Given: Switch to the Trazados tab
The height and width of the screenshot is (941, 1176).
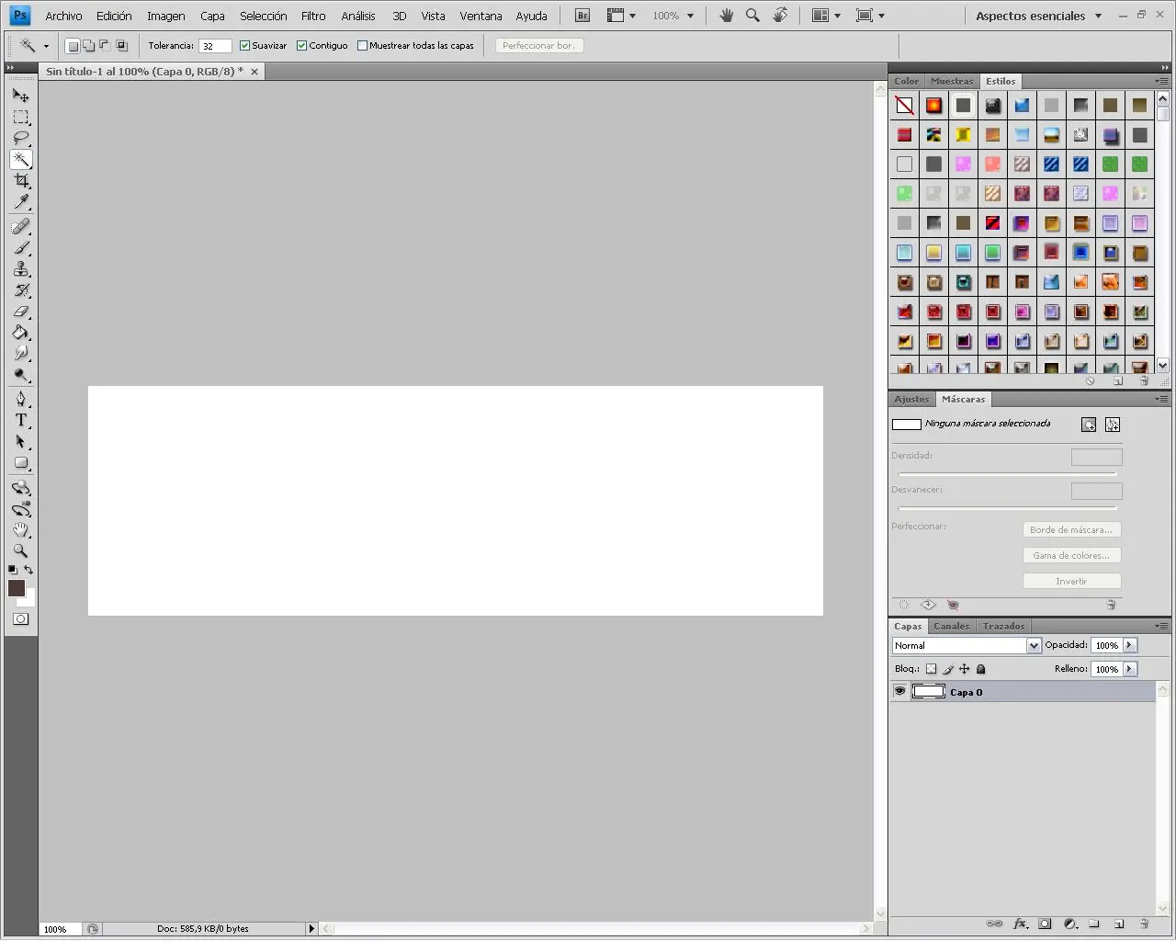Looking at the screenshot, I should 1003,626.
